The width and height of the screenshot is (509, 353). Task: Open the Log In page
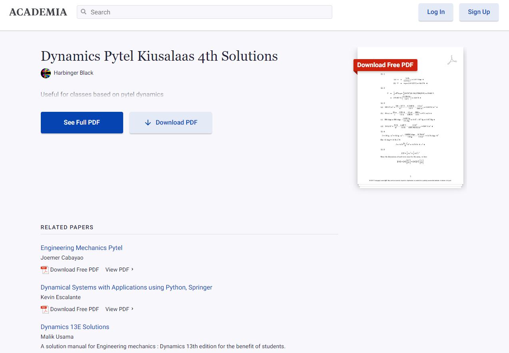point(436,12)
